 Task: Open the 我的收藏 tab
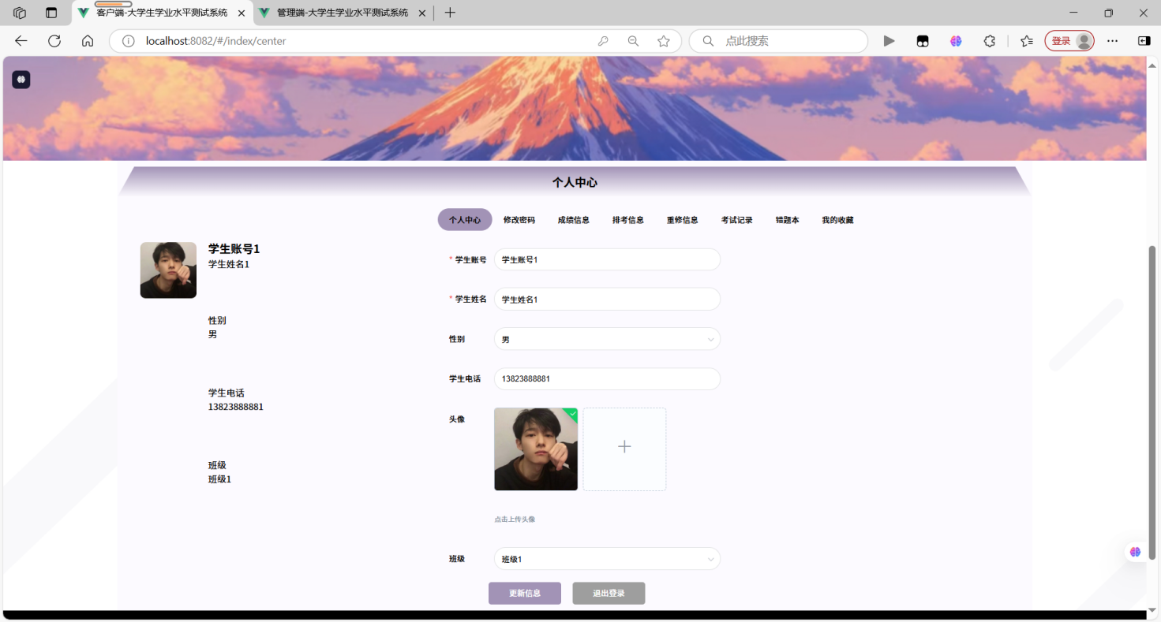(837, 220)
